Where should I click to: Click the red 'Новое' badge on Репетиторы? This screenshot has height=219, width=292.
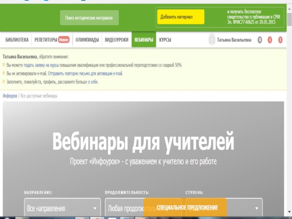click(x=64, y=40)
